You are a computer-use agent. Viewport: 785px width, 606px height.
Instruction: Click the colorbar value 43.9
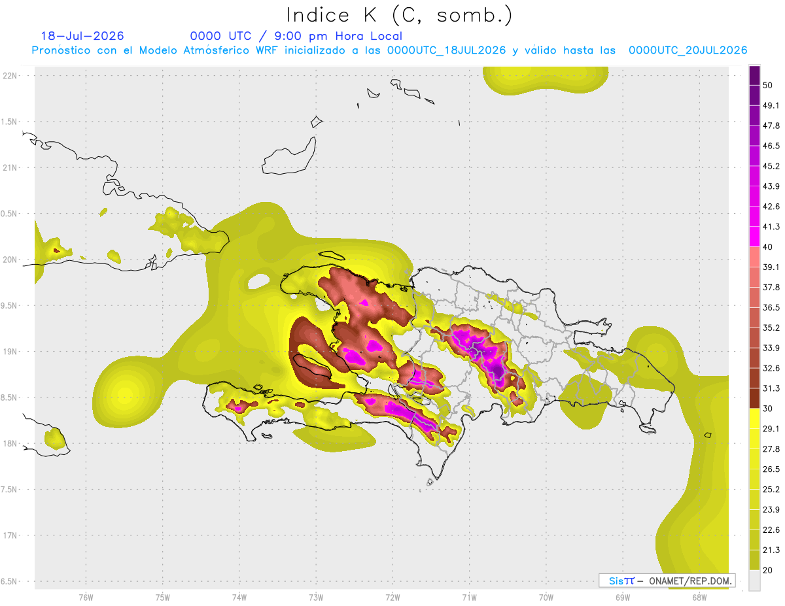(771, 186)
